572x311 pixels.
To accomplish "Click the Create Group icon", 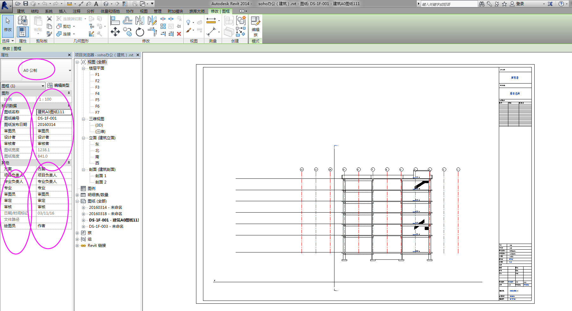I will click(241, 21).
